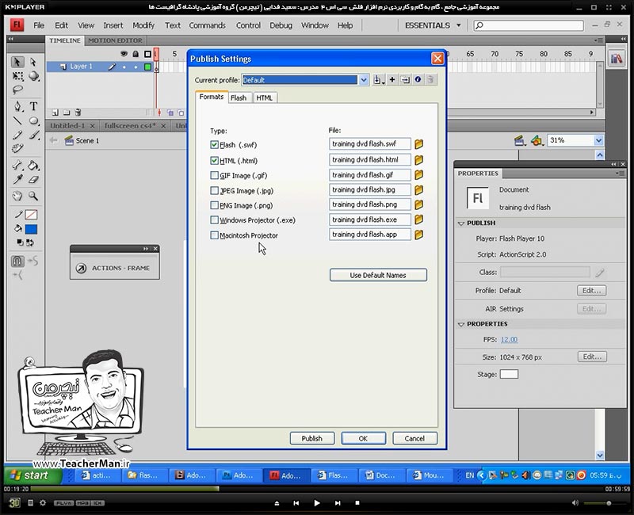The width and height of the screenshot is (634, 515).
Task: Uncheck Flash (.swf) format
Action: (x=214, y=145)
